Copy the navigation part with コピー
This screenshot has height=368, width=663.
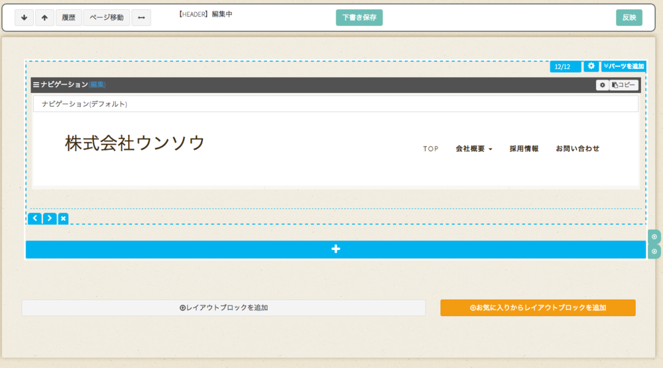(624, 85)
